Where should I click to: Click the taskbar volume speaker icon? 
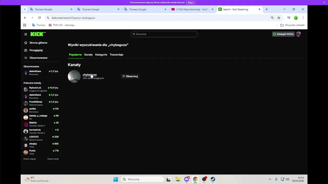tap(287, 179)
